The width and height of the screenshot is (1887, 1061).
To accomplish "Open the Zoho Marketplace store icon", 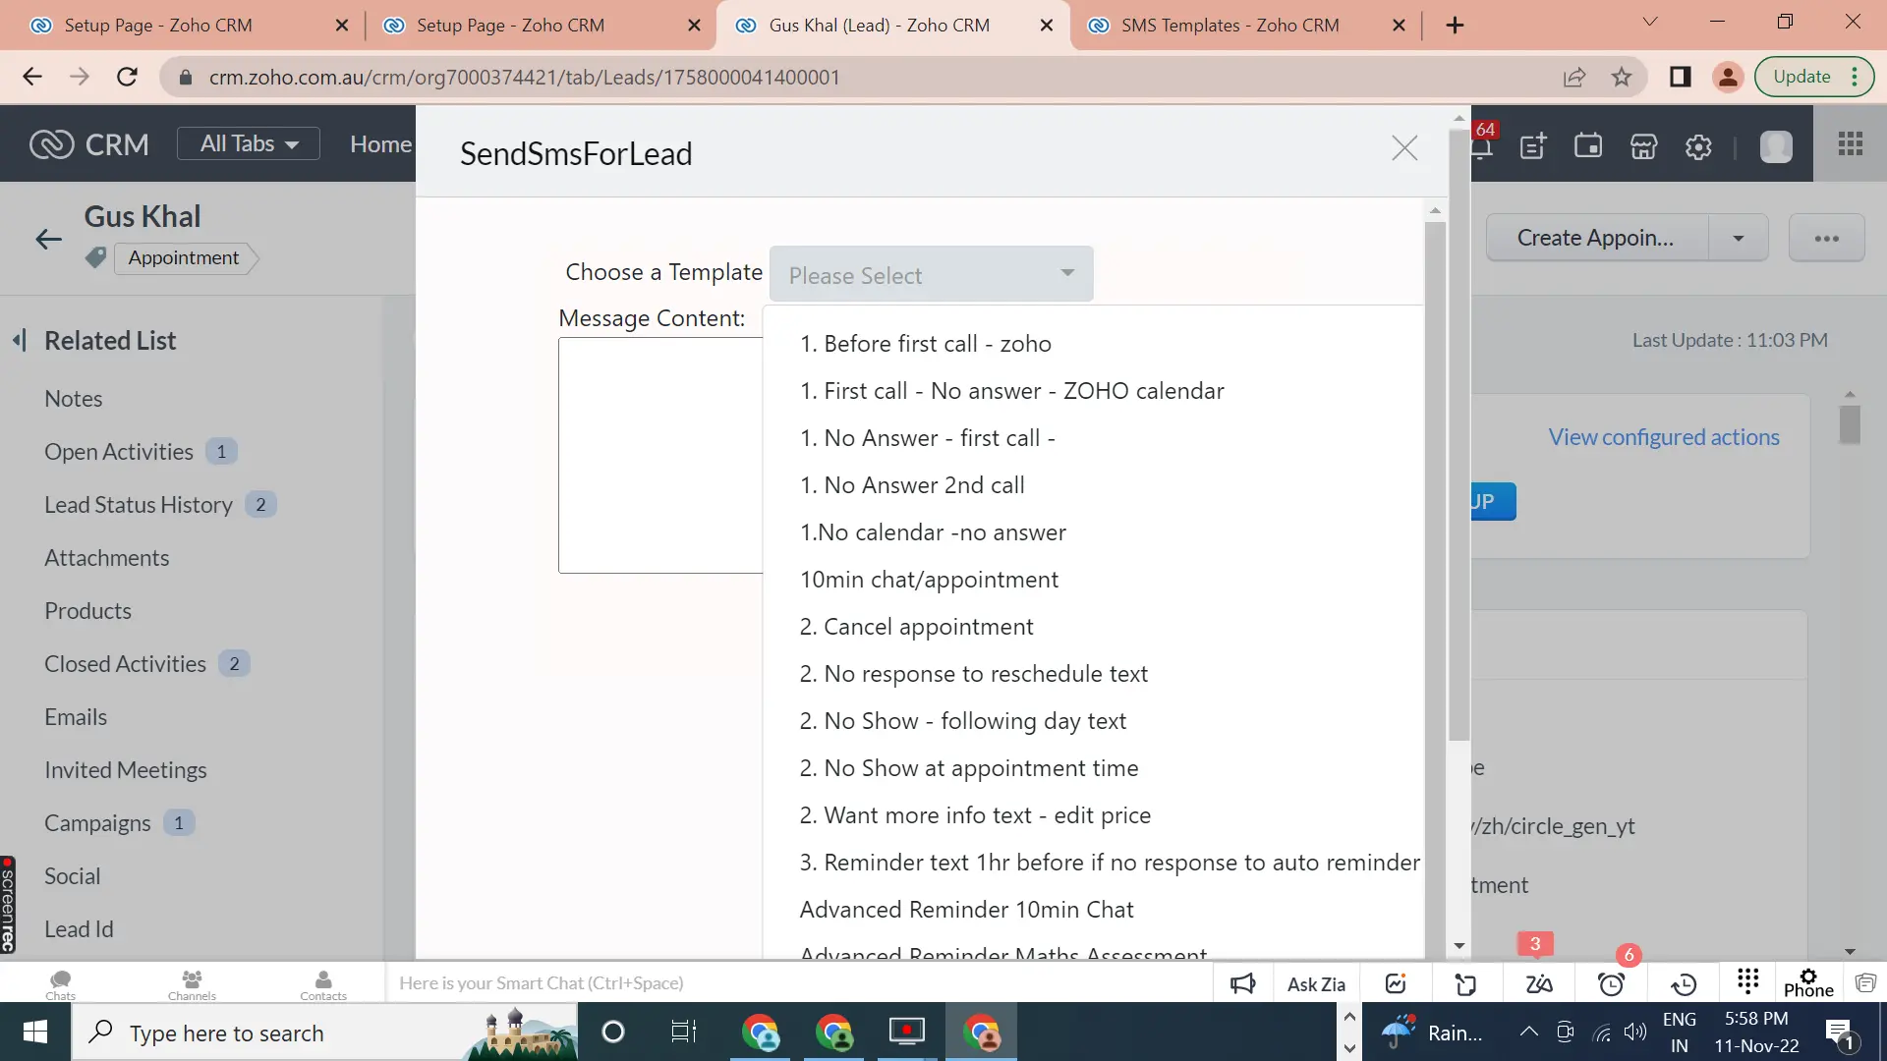I will point(1643,145).
